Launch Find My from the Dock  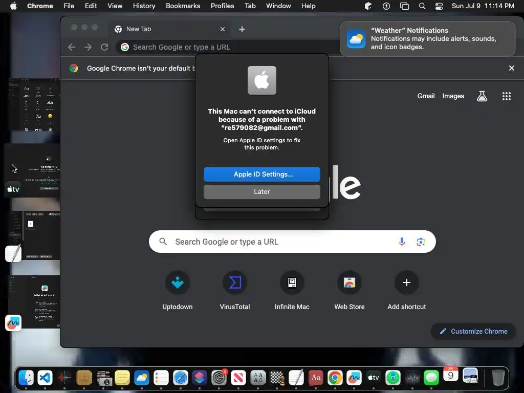coord(392,378)
